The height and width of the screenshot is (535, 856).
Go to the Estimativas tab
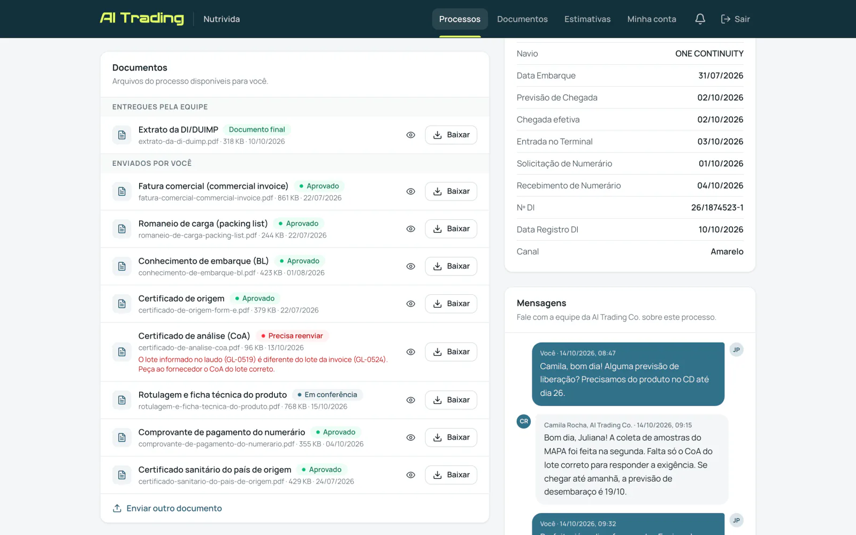(587, 19)
